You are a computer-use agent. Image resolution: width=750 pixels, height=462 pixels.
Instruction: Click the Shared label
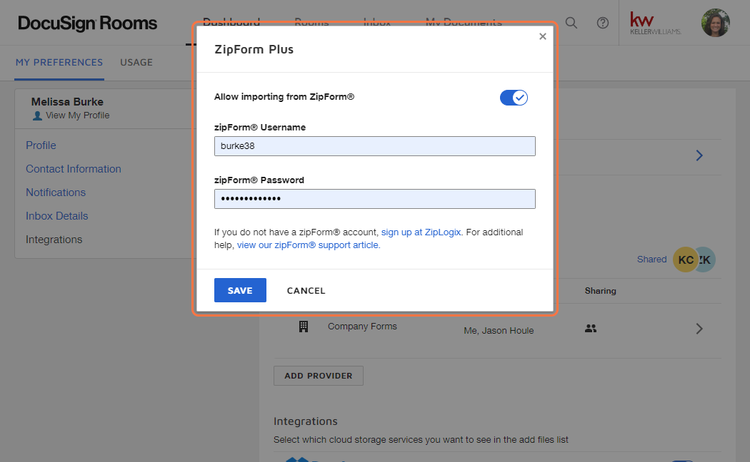coord(651,259)
